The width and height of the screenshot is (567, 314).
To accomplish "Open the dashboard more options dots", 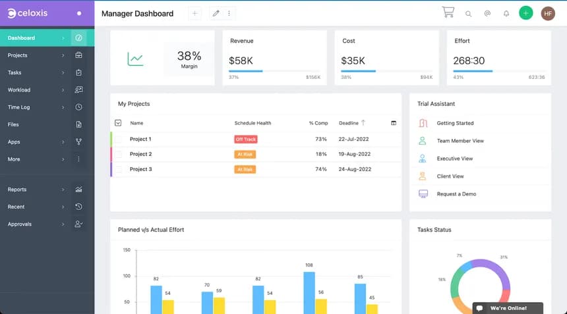I will [x=229, y=13].
